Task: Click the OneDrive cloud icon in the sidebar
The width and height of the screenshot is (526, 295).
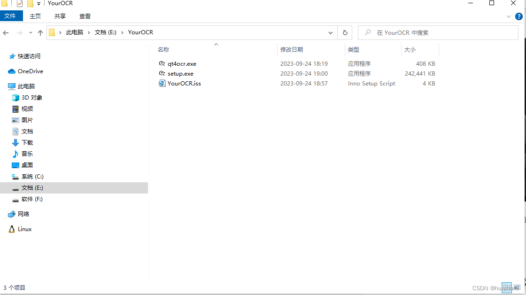Action: click(13, 71)
